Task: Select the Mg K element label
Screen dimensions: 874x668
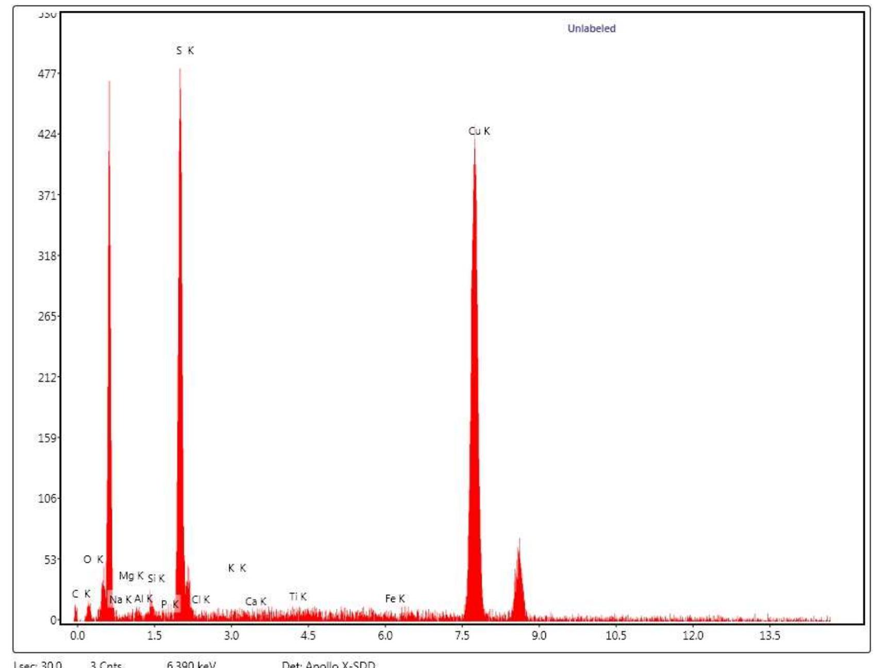Action: coord(131,576)
